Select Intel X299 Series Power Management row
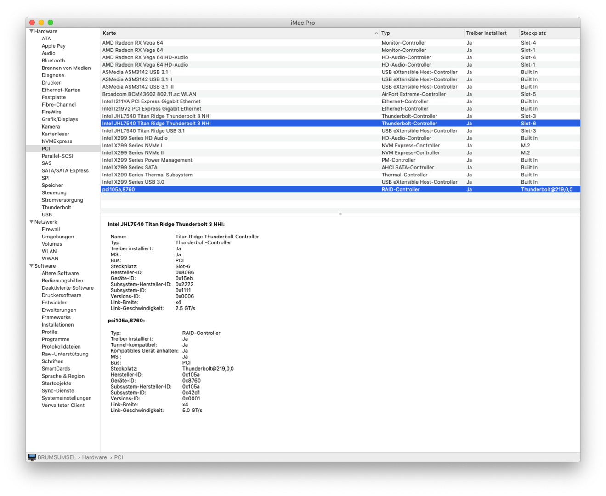 340,160
